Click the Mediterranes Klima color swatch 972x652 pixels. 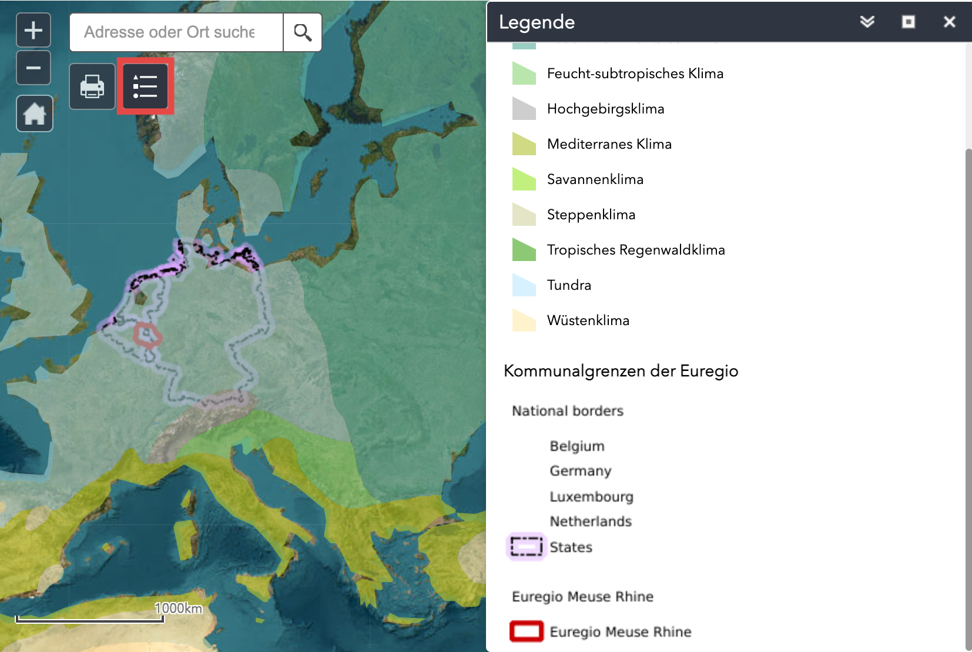coord(524,144)
